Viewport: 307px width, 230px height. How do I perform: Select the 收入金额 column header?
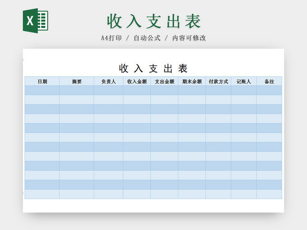coord(137,81)
